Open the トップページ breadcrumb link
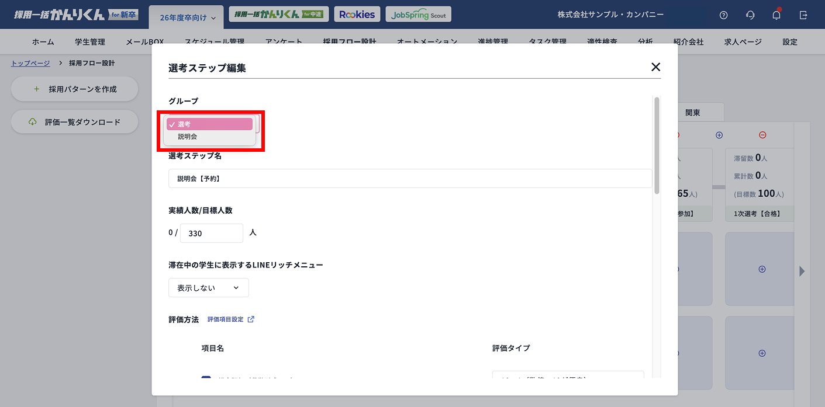825x407 pixels. (x=29, y=63)
